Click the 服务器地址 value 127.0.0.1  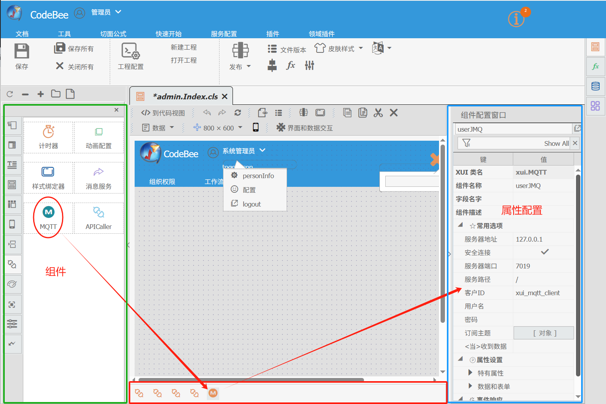click(543, 239)
